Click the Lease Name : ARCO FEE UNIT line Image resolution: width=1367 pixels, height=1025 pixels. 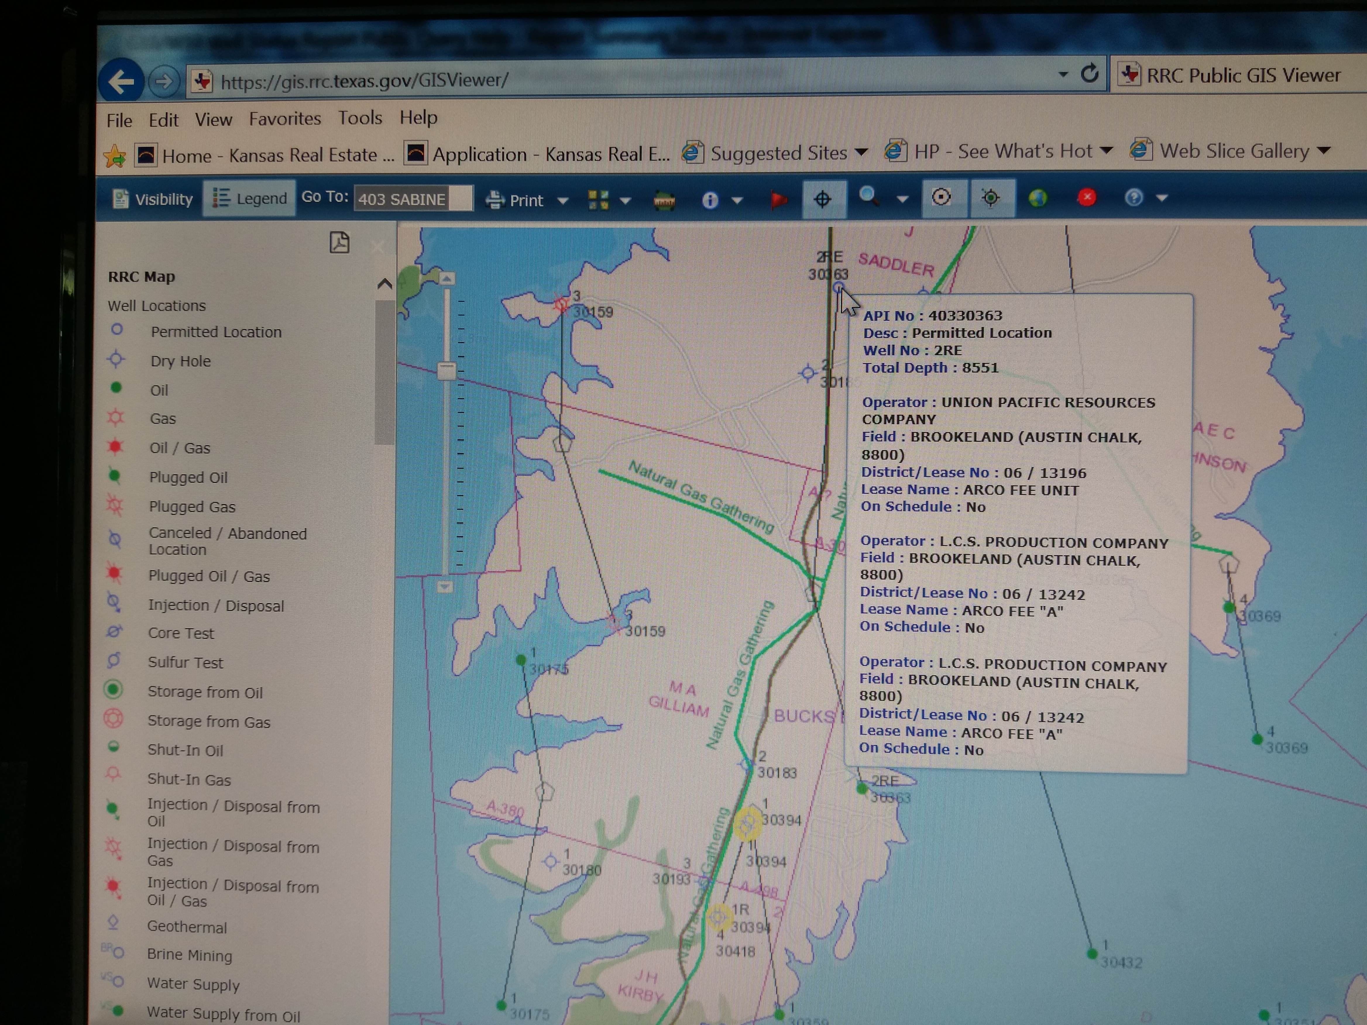[x=970, y=490]
